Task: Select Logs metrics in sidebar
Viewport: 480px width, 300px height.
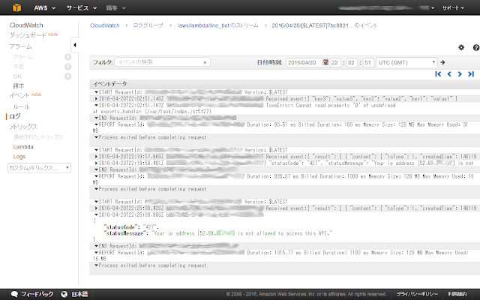Action: 19,157
